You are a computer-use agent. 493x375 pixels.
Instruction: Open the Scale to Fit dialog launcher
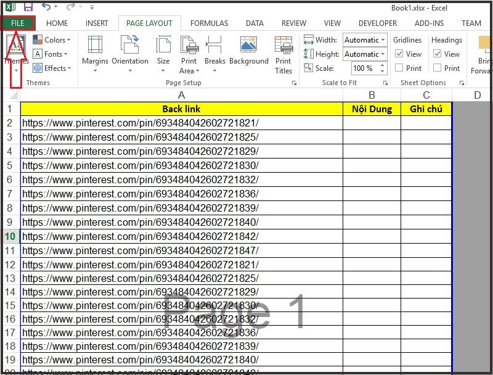[x=385, y=83]
